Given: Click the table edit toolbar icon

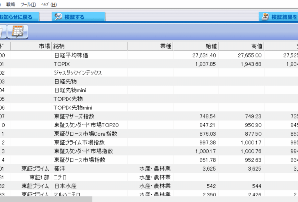Looking at the screenshot, I should click(x=18, y=32).
